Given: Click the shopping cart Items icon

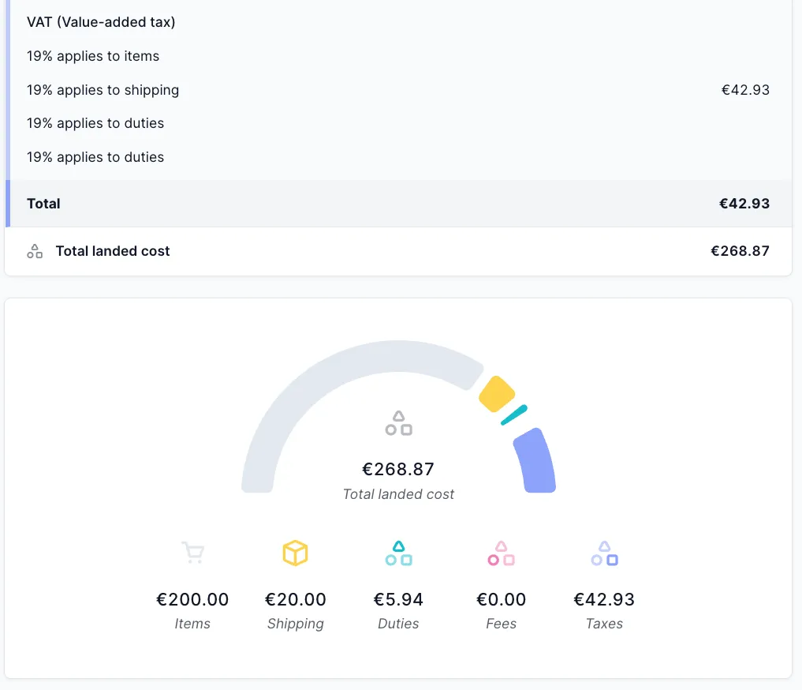Looking at the screenshot, I should [x=193, y=553].
